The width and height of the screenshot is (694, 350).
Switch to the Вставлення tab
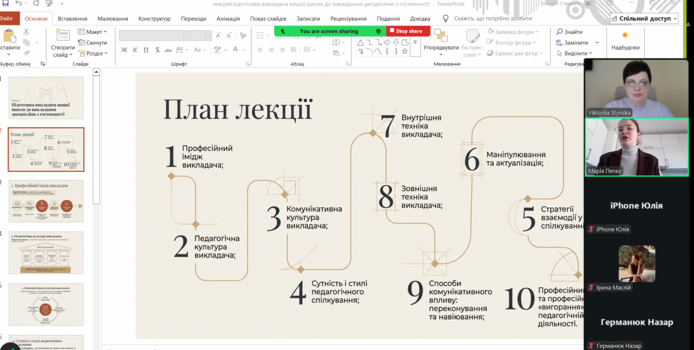(73, 19)
